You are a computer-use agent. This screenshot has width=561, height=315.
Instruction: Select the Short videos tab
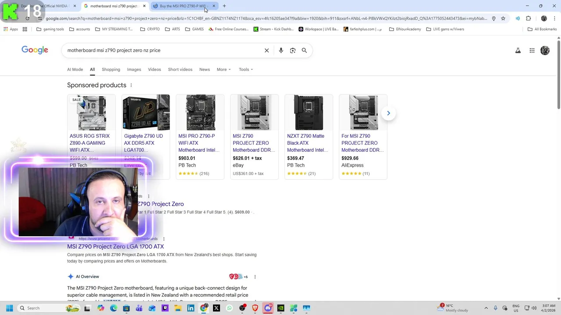(x=180, y=70)
